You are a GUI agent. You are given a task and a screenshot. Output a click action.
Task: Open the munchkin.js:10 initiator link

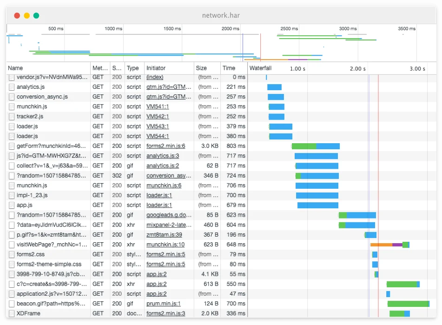(x=165, y=245)
